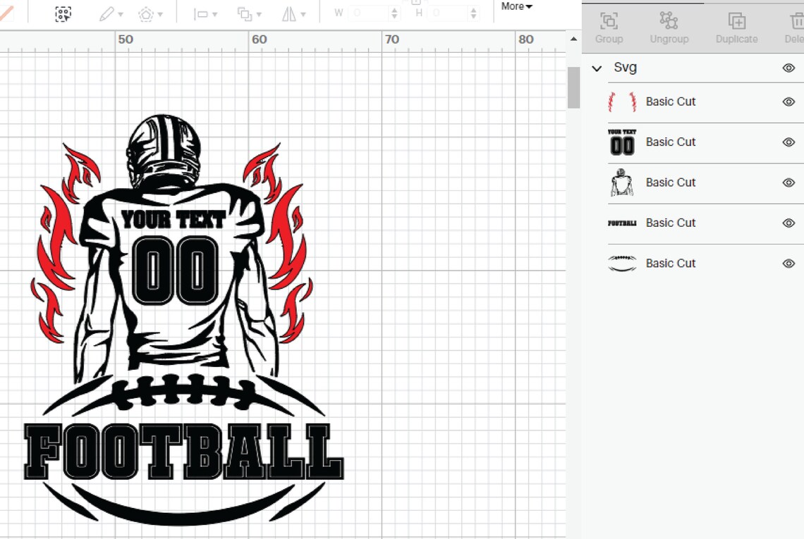Click the Group icon
Image resolution: width=804 pixels, height=539 pixels.
point(608,21)
